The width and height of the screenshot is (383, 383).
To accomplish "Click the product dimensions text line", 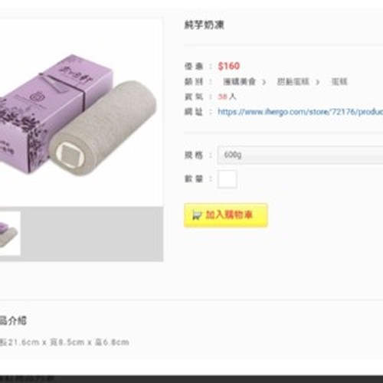I will (64, 342).
